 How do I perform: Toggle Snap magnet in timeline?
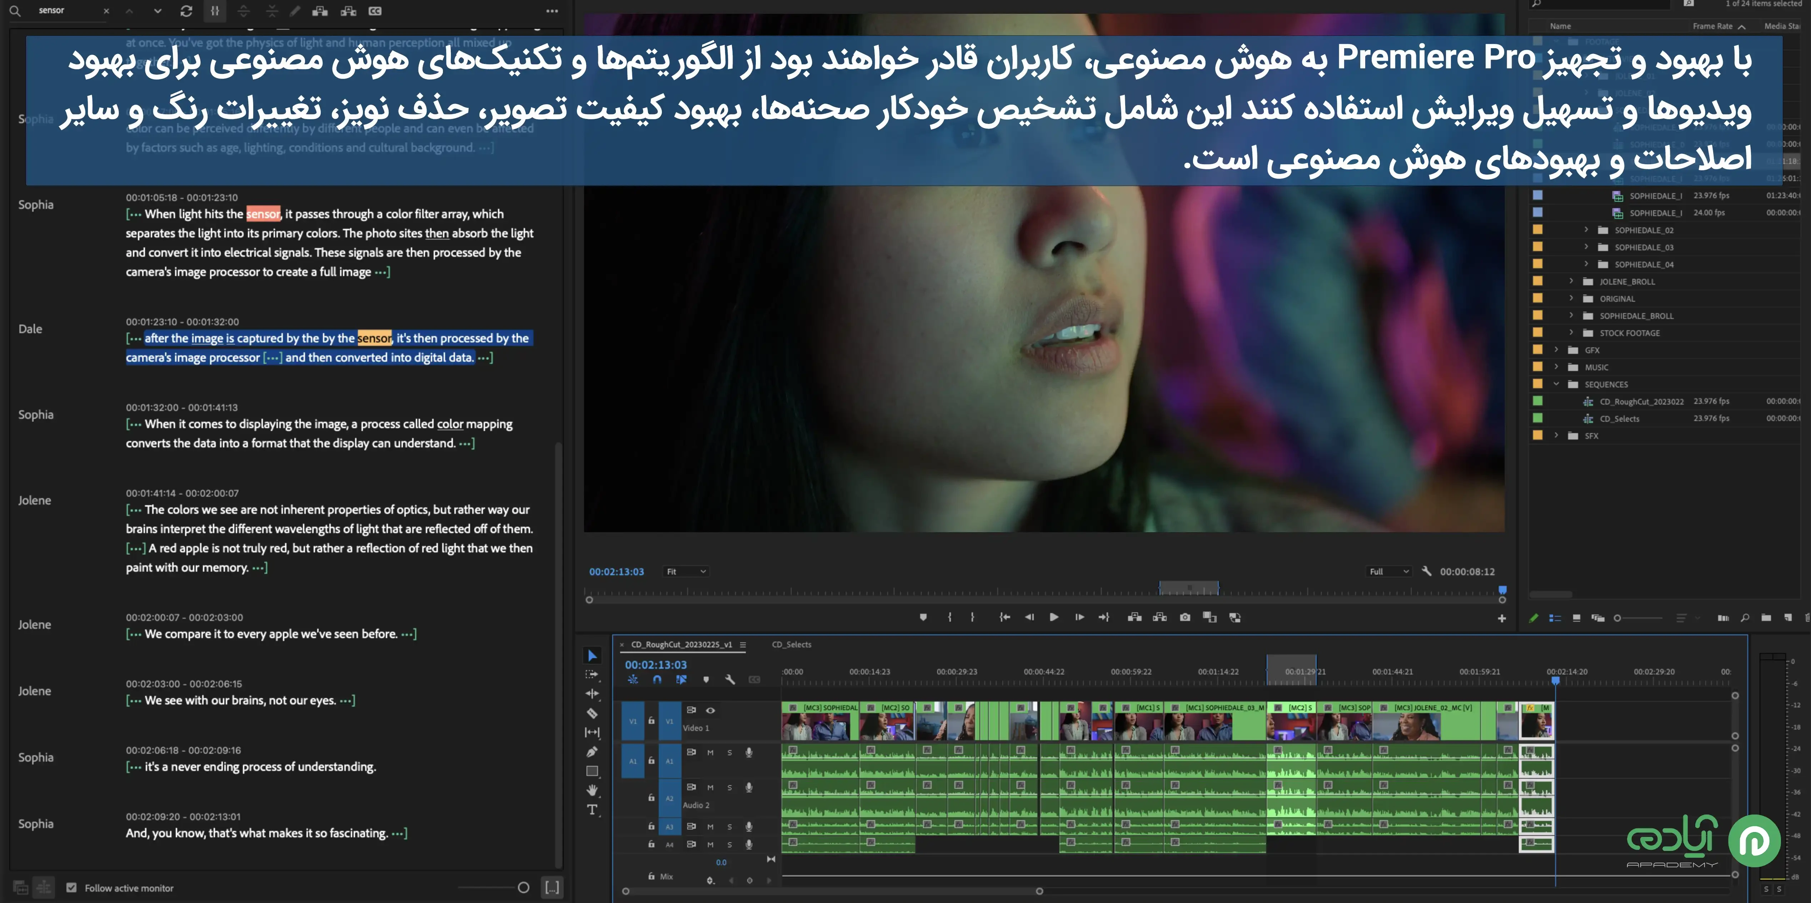click(657, 679)
